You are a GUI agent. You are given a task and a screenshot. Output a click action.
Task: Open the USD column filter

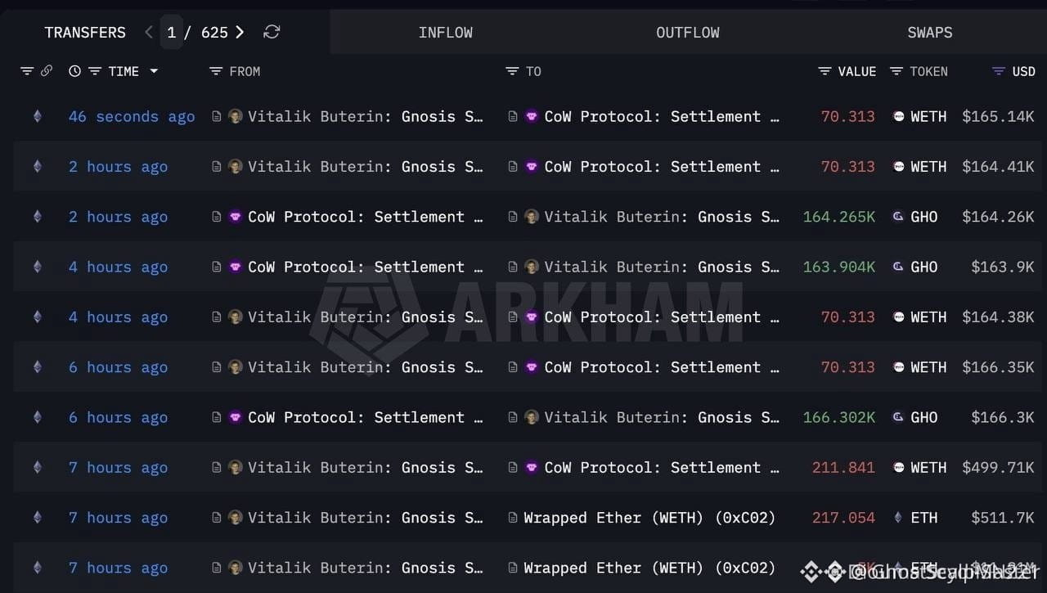(x=998, y=71)
